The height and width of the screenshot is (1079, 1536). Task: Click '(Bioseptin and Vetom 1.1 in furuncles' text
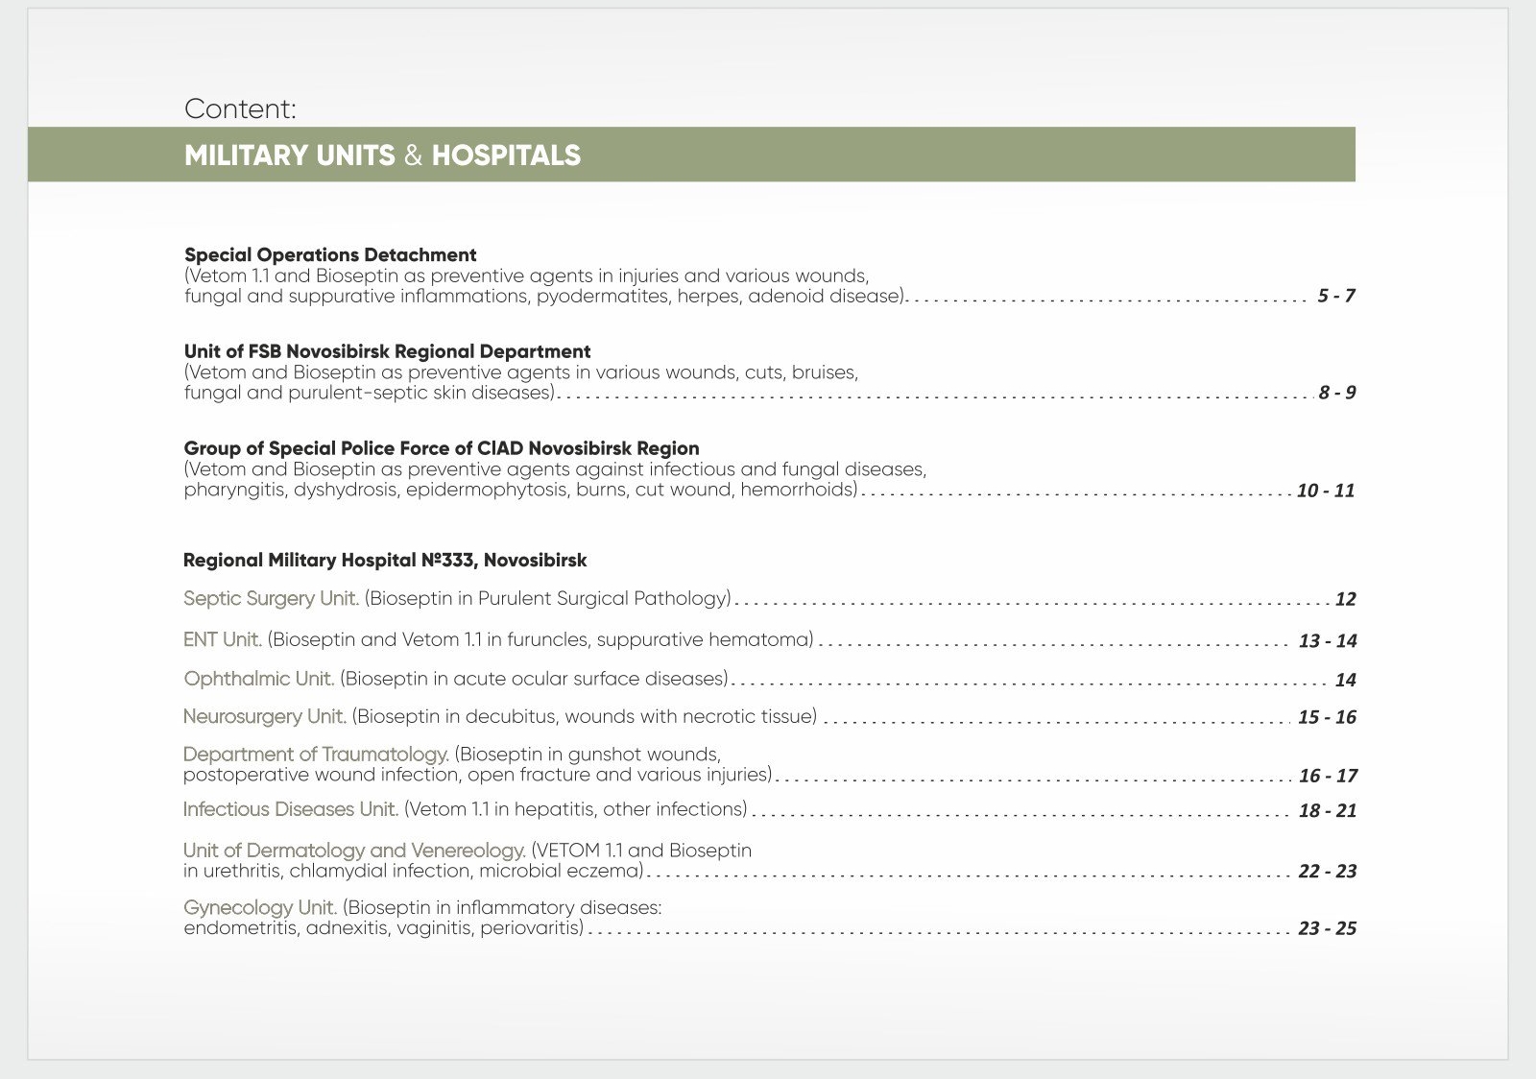[540, 639]
